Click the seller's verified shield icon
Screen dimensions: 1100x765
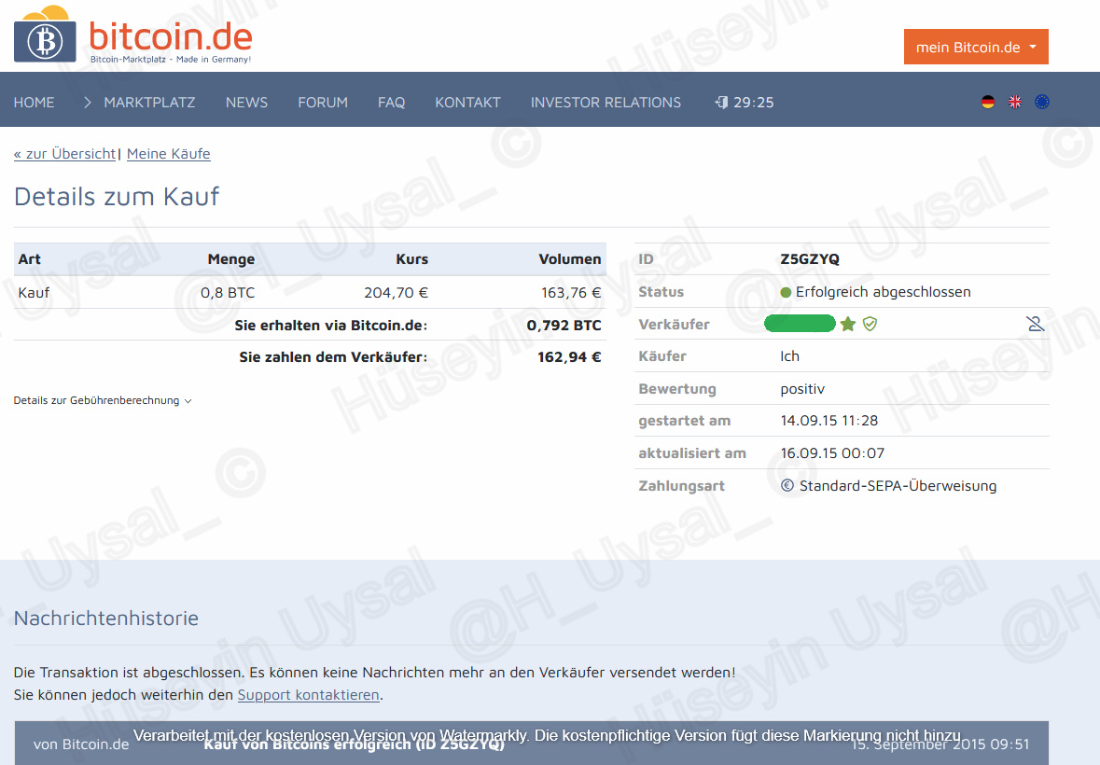[870, 324]
